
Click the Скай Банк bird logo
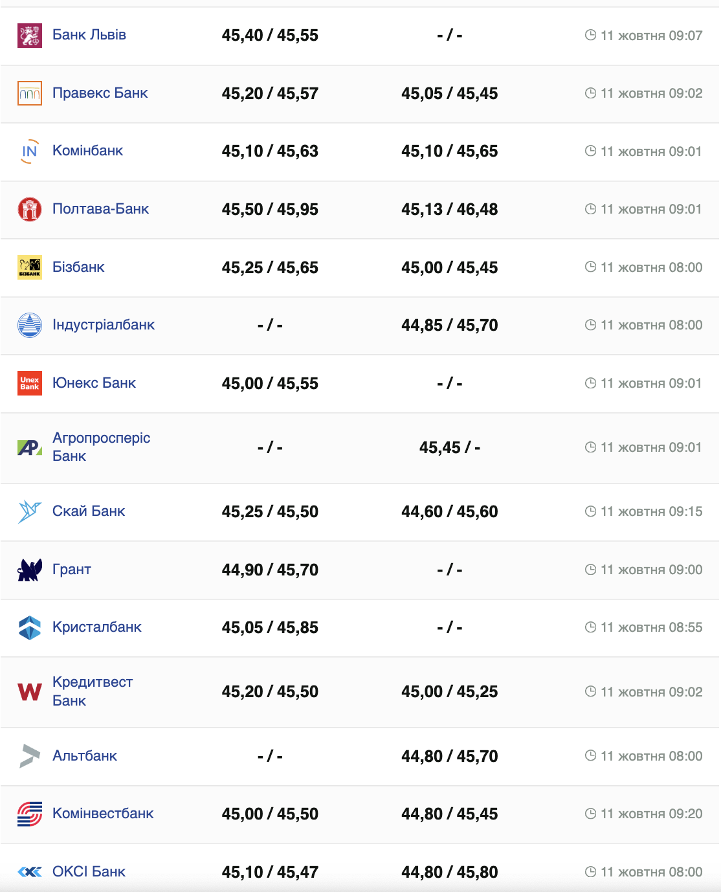point(30,511)
